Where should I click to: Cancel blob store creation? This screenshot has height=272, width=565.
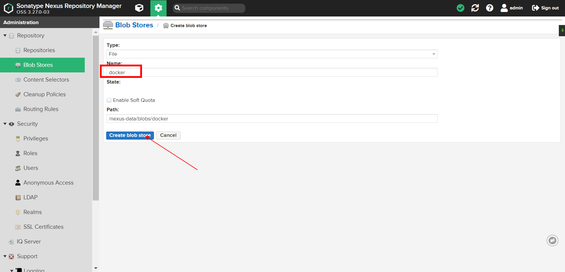click(x=168, y=135)
